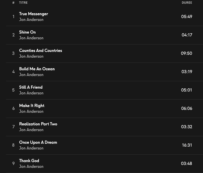203x173 pixels.
Task: Sort by the DUREE column header
Action: [x=187, y=3]
